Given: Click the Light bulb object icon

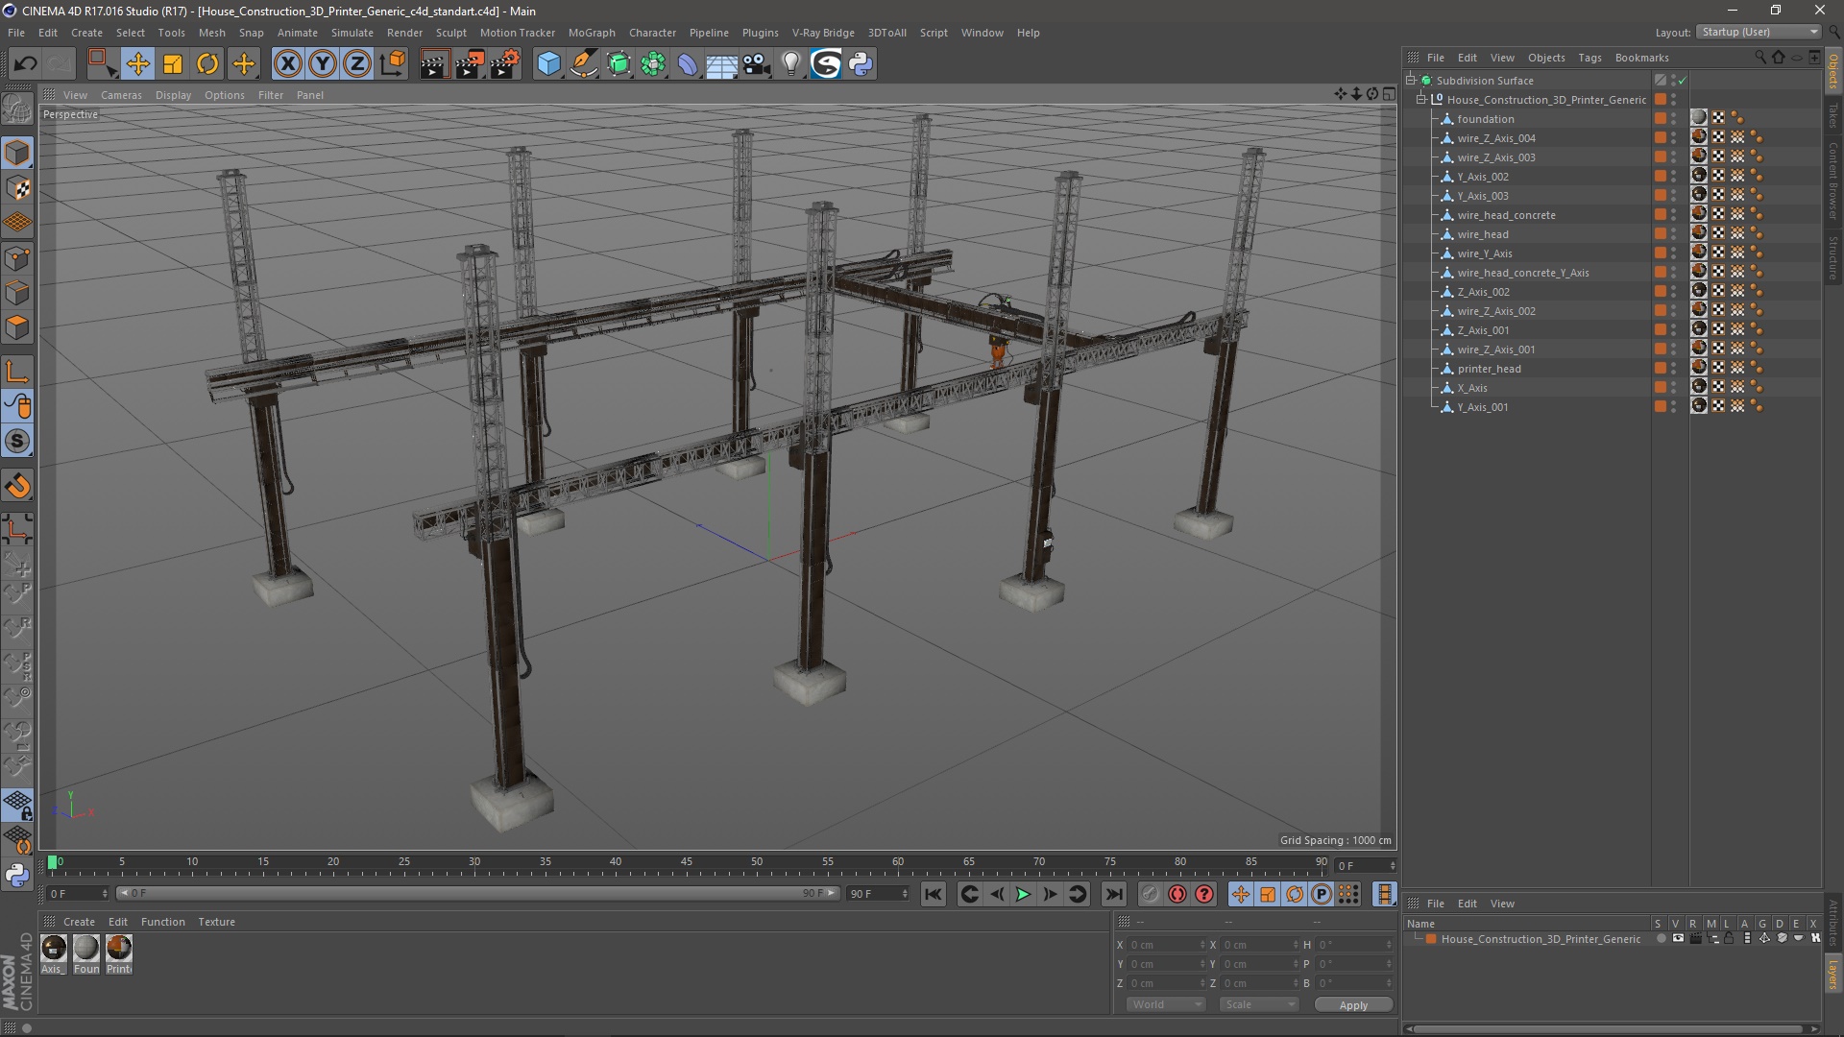Looking at the screenshot, I should coord(790,64).
